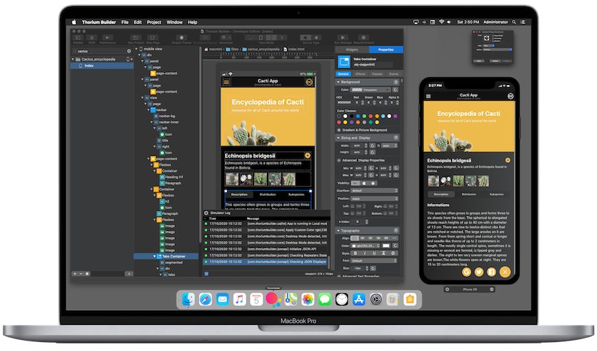Open help for Sizing and Display
Image resolution: width=597 pixels, height=351 pixels.
pyautogui.click(x=396, y=138)
